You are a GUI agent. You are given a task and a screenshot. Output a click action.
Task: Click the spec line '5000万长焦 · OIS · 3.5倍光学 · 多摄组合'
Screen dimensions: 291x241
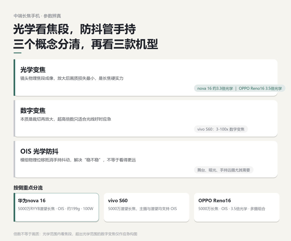pyautogui.click(x=232, y=209)
